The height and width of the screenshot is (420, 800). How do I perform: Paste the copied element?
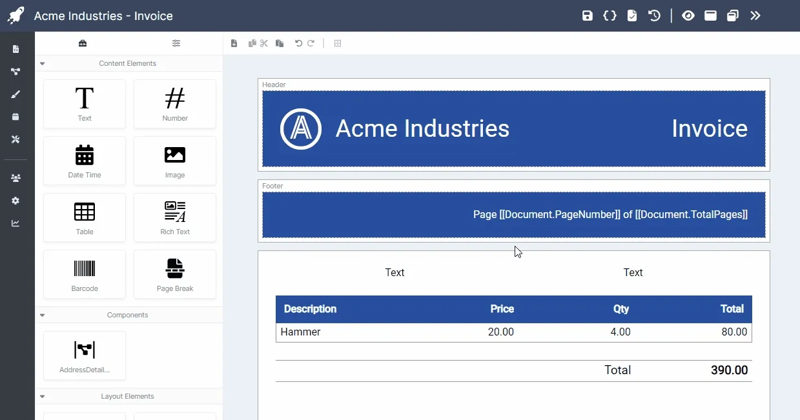tap(279, 43)
